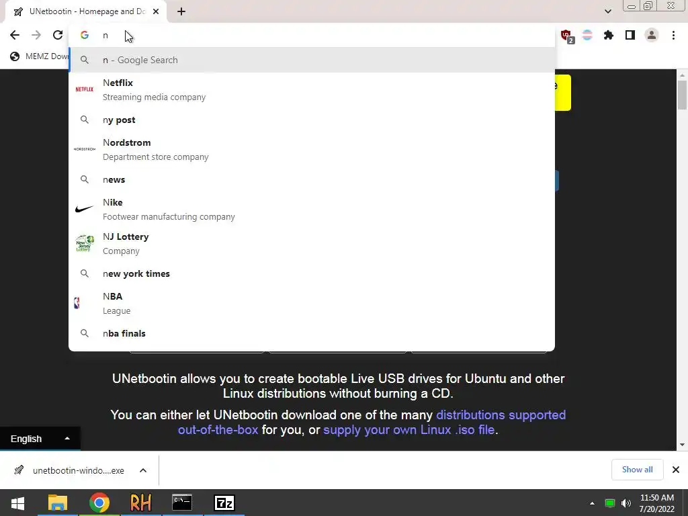Open Resource Hacker (RH) from taskbar

[140, 503]
